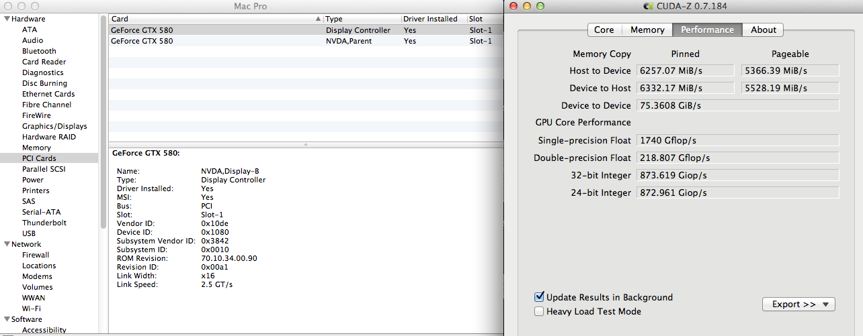Select Card Reader entry

tap(44, 62)
